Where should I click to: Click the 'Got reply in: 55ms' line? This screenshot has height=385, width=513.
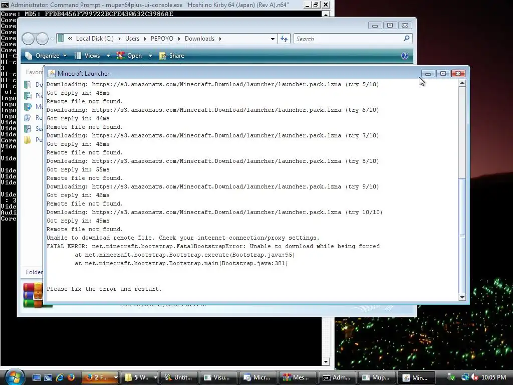(78, 169)
